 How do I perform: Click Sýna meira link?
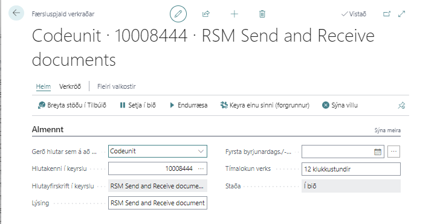[x=387, y=130]
